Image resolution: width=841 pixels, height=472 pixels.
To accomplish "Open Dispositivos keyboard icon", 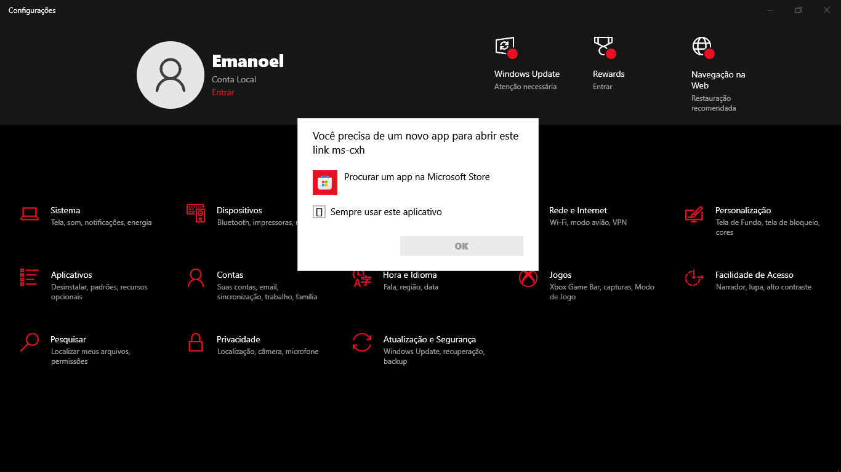I will [196, 213].
